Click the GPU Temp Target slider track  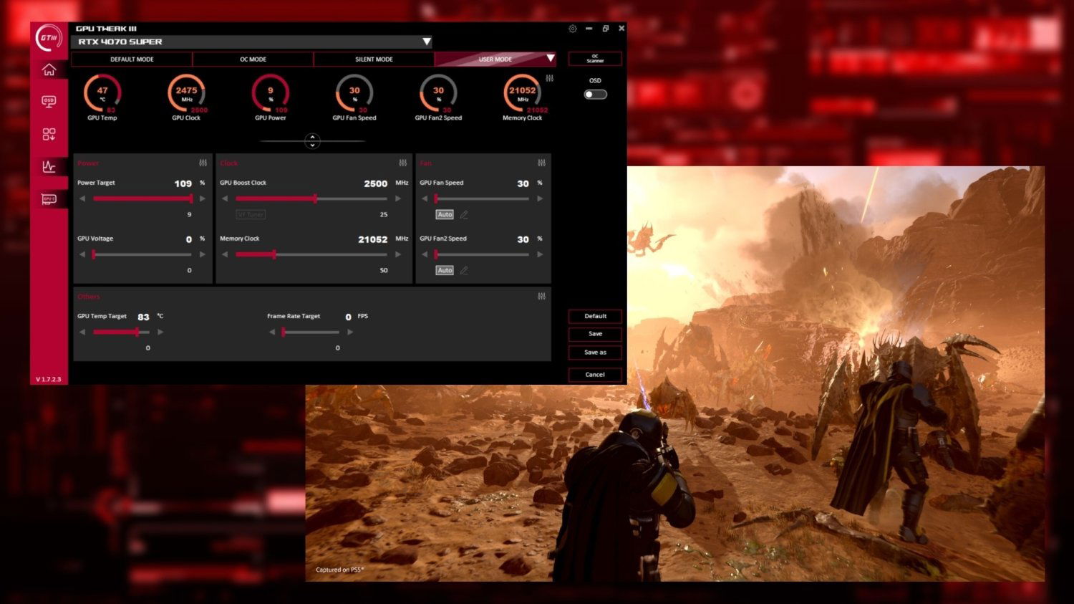click(x=121, y=332)
